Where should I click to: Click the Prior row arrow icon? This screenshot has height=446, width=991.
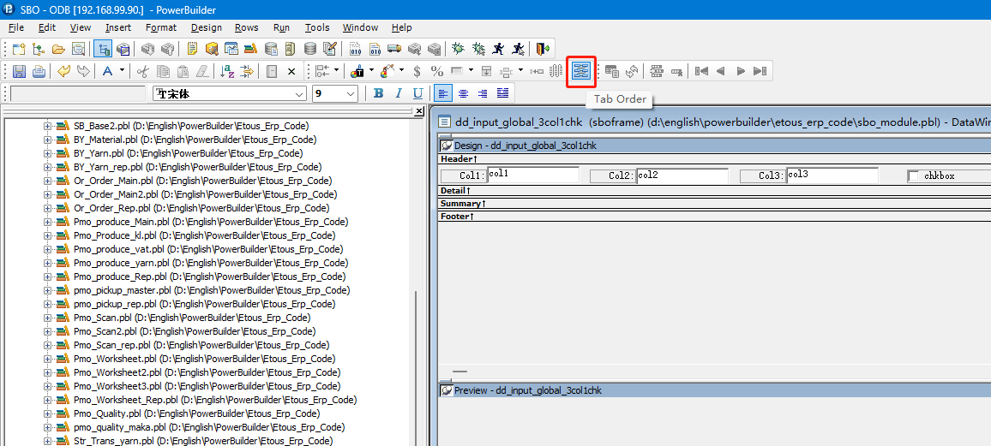pos(720,71)
